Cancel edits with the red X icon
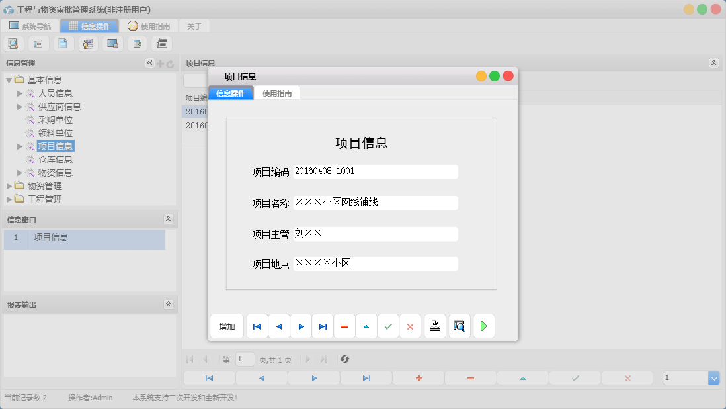 [x=410, y=326]
